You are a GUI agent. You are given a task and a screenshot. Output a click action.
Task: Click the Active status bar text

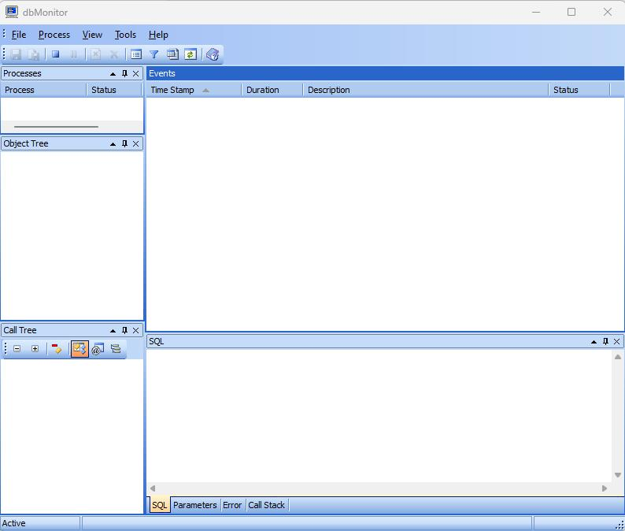point(14,523)
